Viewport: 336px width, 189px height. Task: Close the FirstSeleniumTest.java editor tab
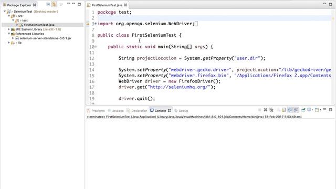click(126, 5)
